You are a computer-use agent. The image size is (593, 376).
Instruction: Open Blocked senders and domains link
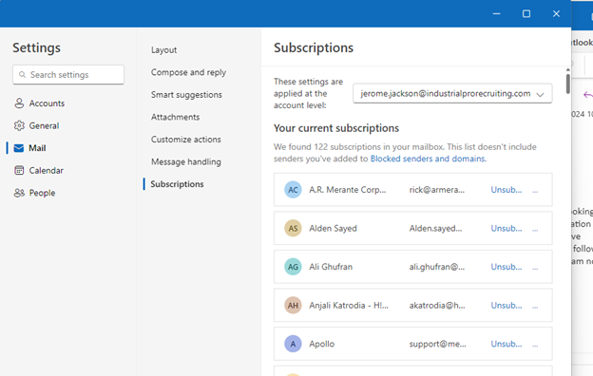tap(428, 159)
